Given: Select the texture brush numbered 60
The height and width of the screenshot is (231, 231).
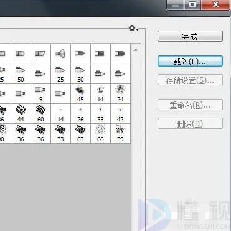Looking at the screenshot, I should point(40,113).
